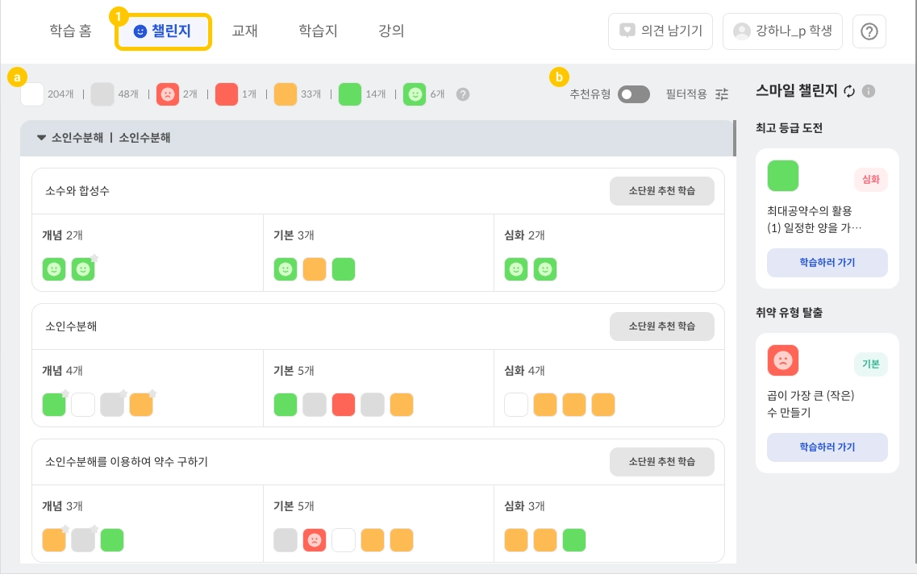
Task: Open the 챌린지 tab
Action: pyautogui.click(x=163, y=31)
